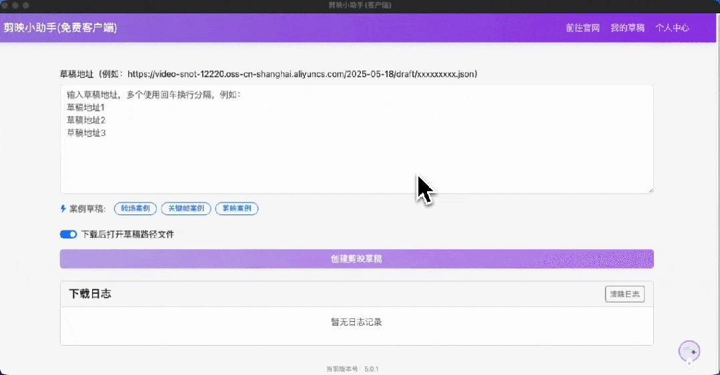Click the 清除日志 button
The height and width of the screenshot is (375, 720).
tap(625, 294)
